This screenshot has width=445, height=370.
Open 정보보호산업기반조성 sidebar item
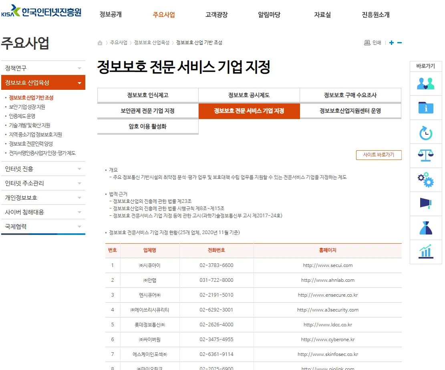(x=31, y=98)
